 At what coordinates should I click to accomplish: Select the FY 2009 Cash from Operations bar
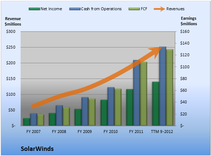click(x=85, y=111)
